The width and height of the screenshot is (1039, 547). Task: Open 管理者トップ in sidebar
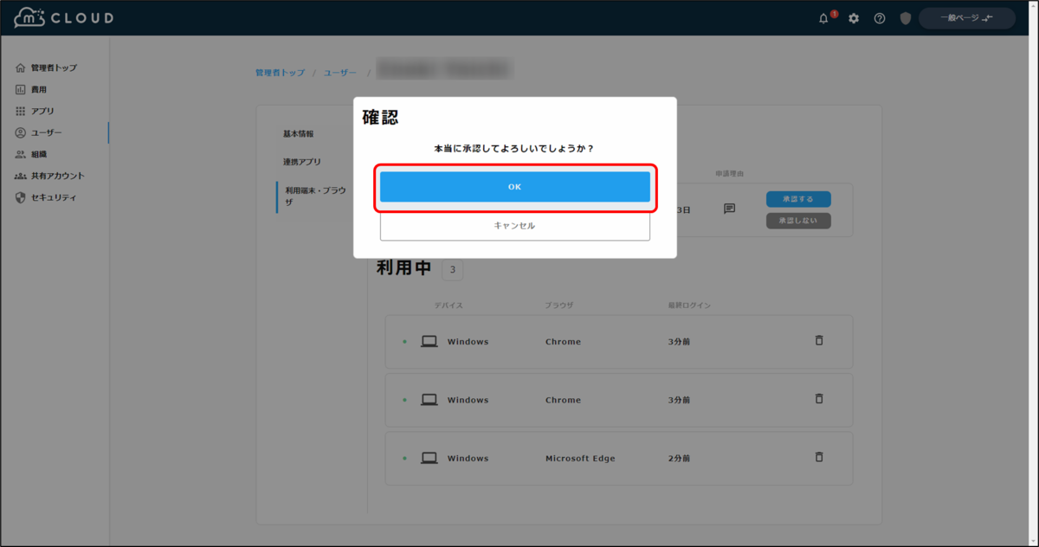(54, 68)
